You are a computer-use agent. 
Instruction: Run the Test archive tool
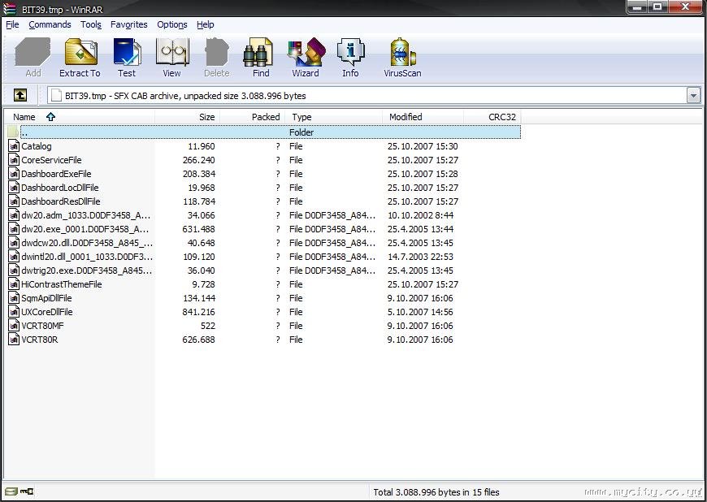127,57
